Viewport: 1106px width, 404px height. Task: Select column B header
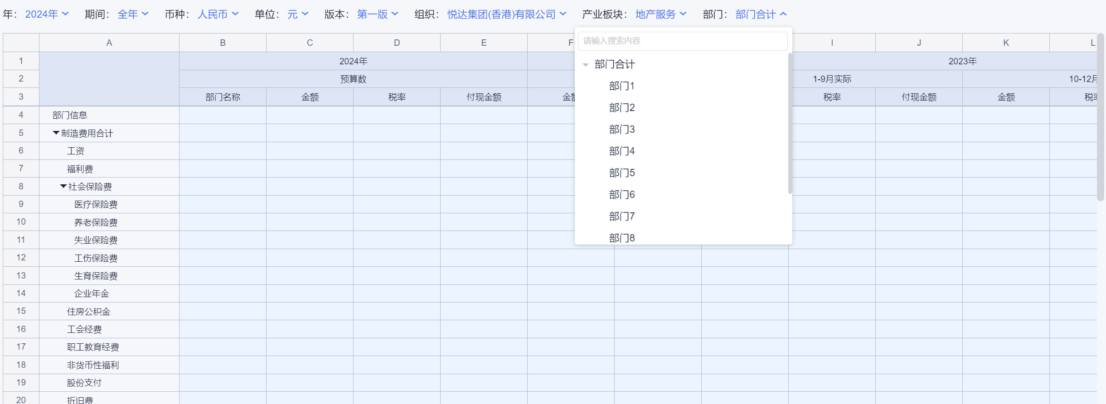pyautogui.click(x=223, y=43)
